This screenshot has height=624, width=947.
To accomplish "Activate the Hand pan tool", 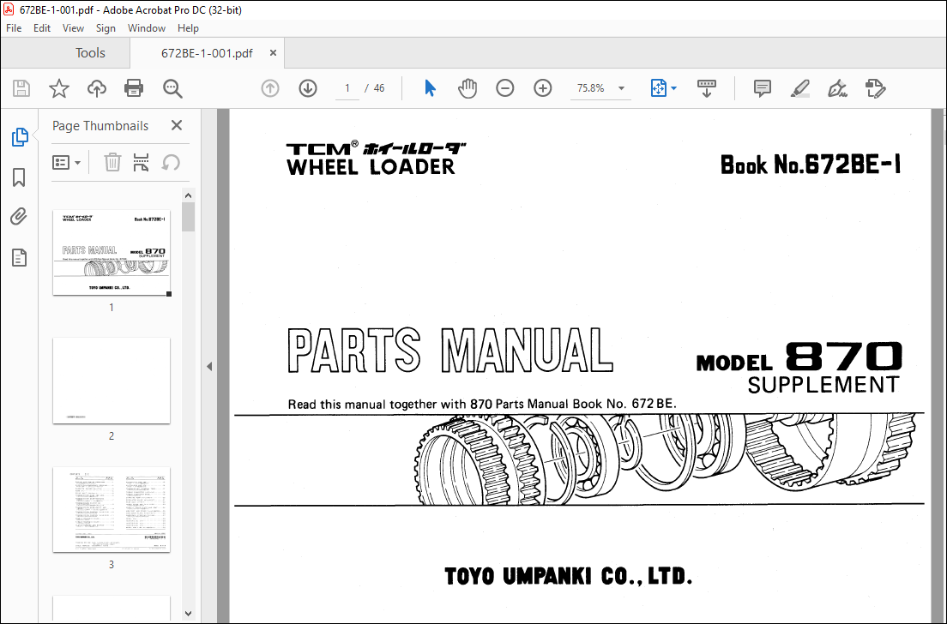I will tap(467, 88).
